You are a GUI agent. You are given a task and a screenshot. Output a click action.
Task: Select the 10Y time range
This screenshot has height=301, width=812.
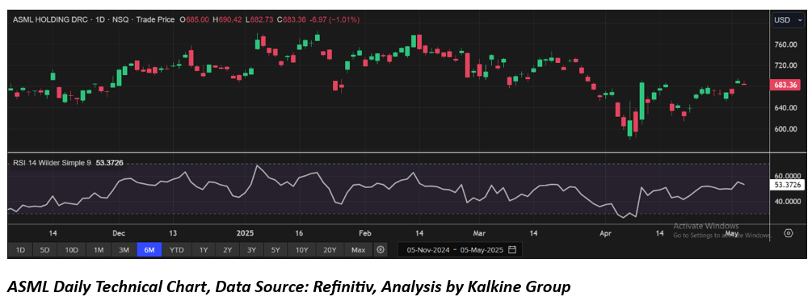coord(302,250)
